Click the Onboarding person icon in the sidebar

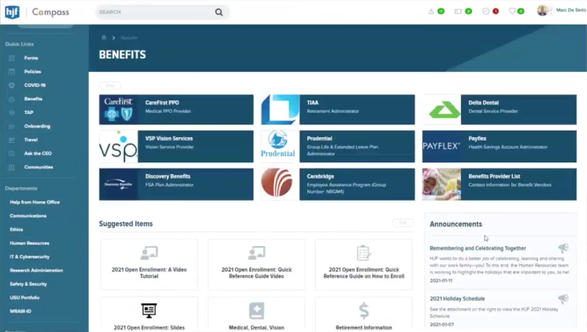coord(12,126)
